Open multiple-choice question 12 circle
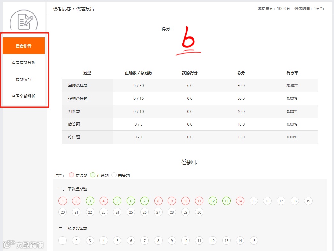 (213, 240)
